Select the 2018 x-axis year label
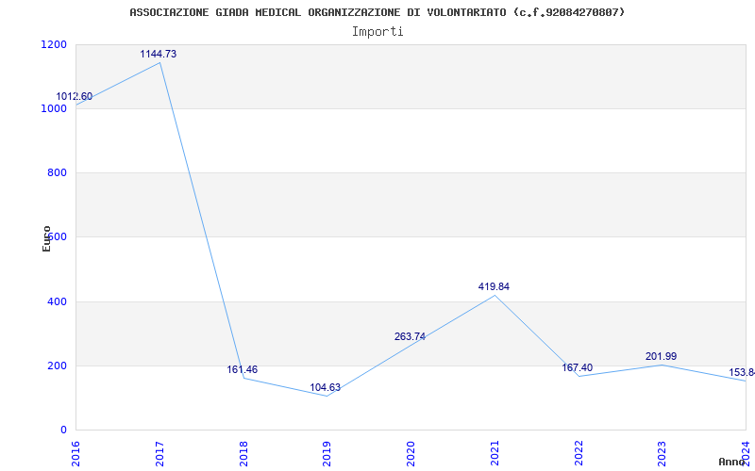This screenshot has height=471, width=755. click(x=243, y=453)
